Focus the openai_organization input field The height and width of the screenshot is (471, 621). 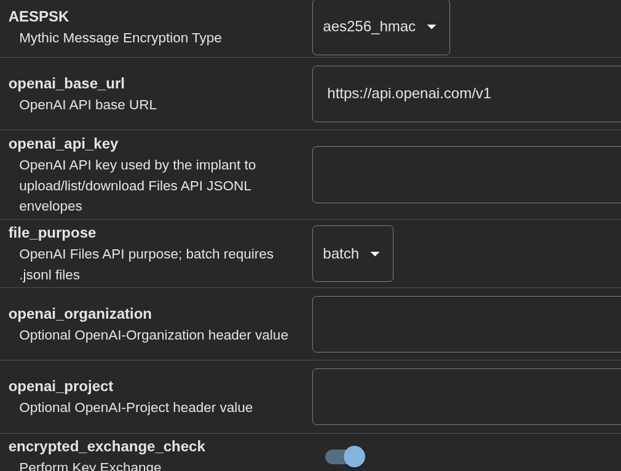(x=467, y=324)
